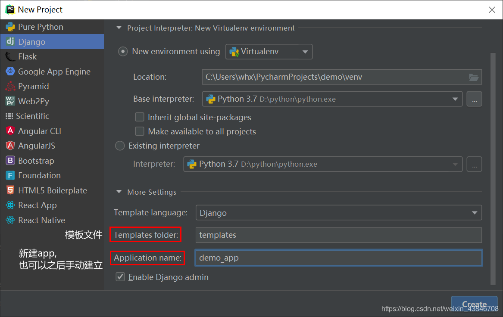Browse for venv location with folder icon
The image size is (503, 317).
(474, 77)
